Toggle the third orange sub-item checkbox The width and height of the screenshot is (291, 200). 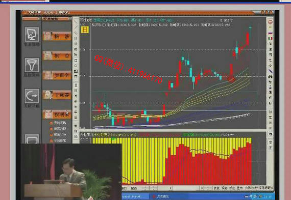[x=52, y=135]
